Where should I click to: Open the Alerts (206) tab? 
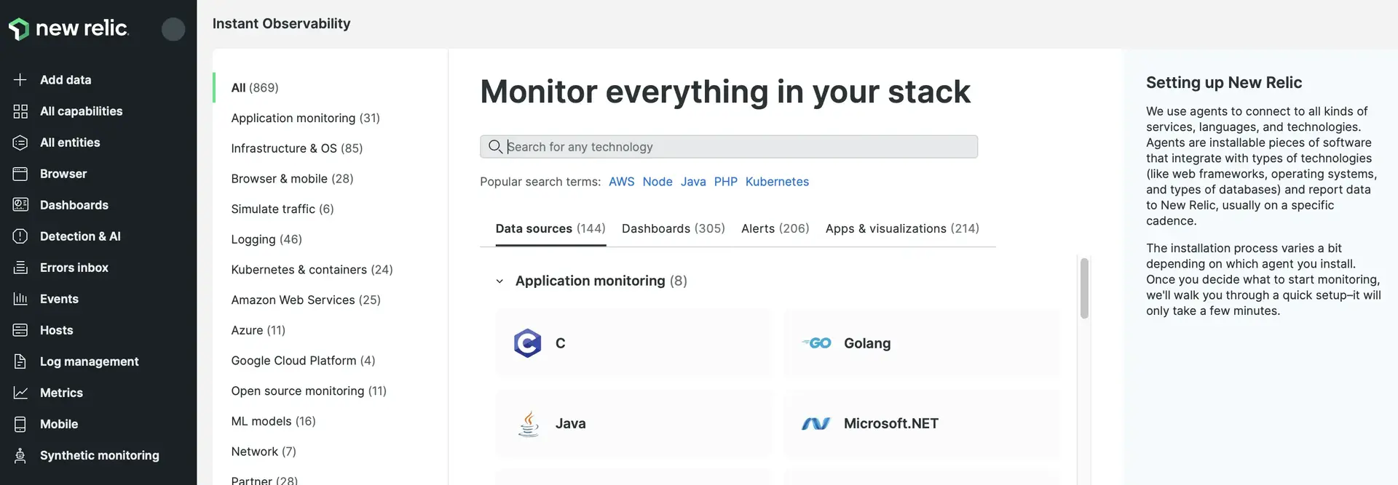point(775,228)
